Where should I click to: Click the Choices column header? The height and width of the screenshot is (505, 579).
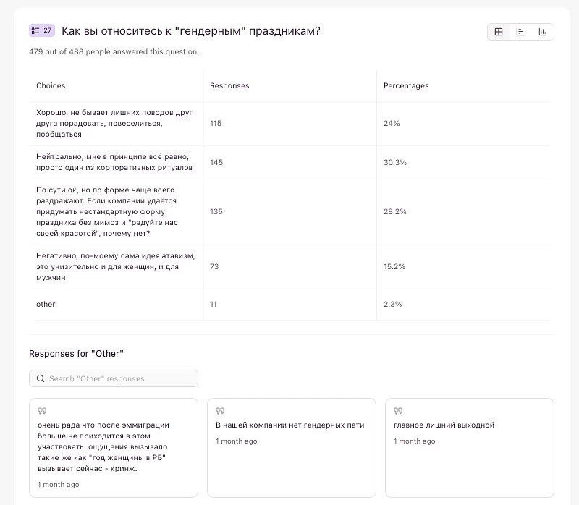click(x=51, y=85)
